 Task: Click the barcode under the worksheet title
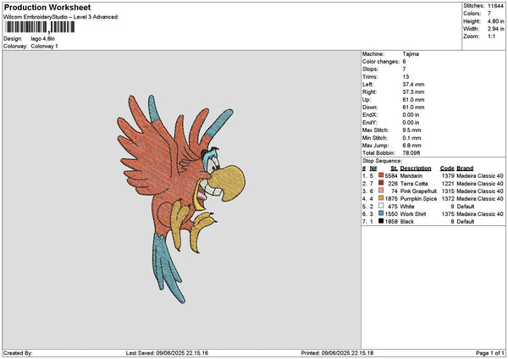coord(38,28)
